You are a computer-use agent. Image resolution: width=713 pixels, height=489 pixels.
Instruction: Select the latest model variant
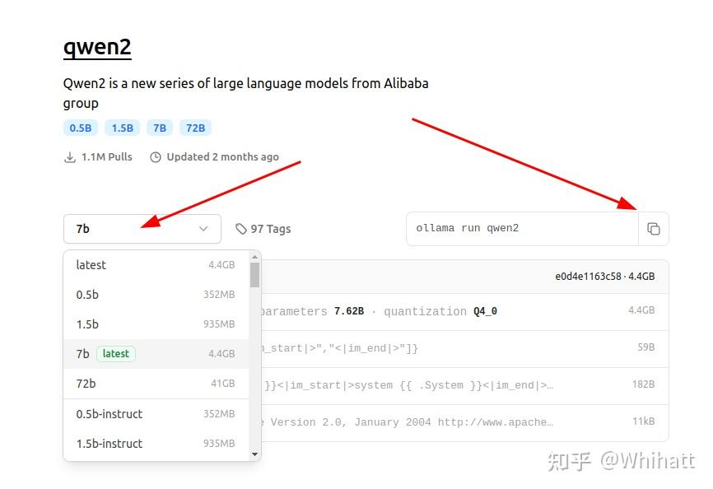pos(91,264)
